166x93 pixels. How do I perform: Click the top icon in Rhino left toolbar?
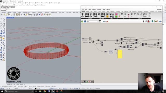pyautogui.click(x=1, y=19)
